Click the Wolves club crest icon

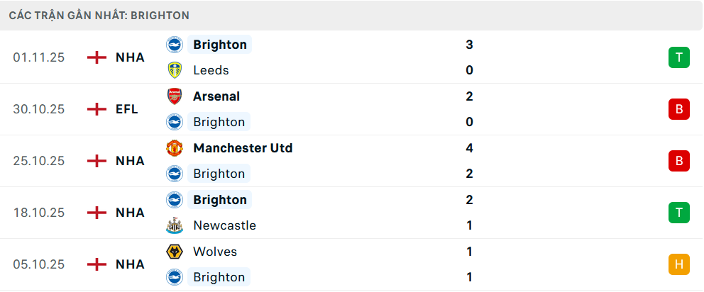click(174, 252)
